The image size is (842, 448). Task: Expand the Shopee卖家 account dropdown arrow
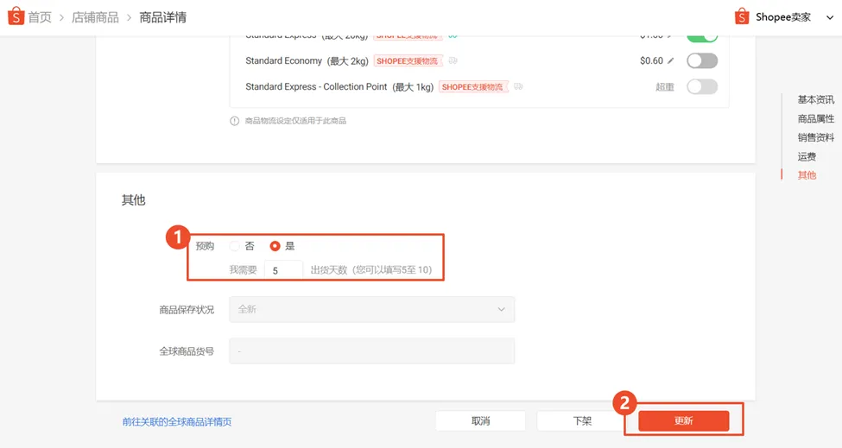(830, 17)
